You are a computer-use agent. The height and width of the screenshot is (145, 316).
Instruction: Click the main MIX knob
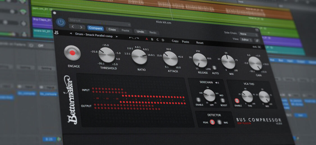[x=228, y=62]
